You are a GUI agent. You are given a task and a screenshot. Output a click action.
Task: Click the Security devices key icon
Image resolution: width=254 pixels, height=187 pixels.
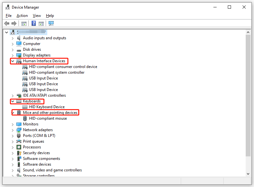[19, 153]
